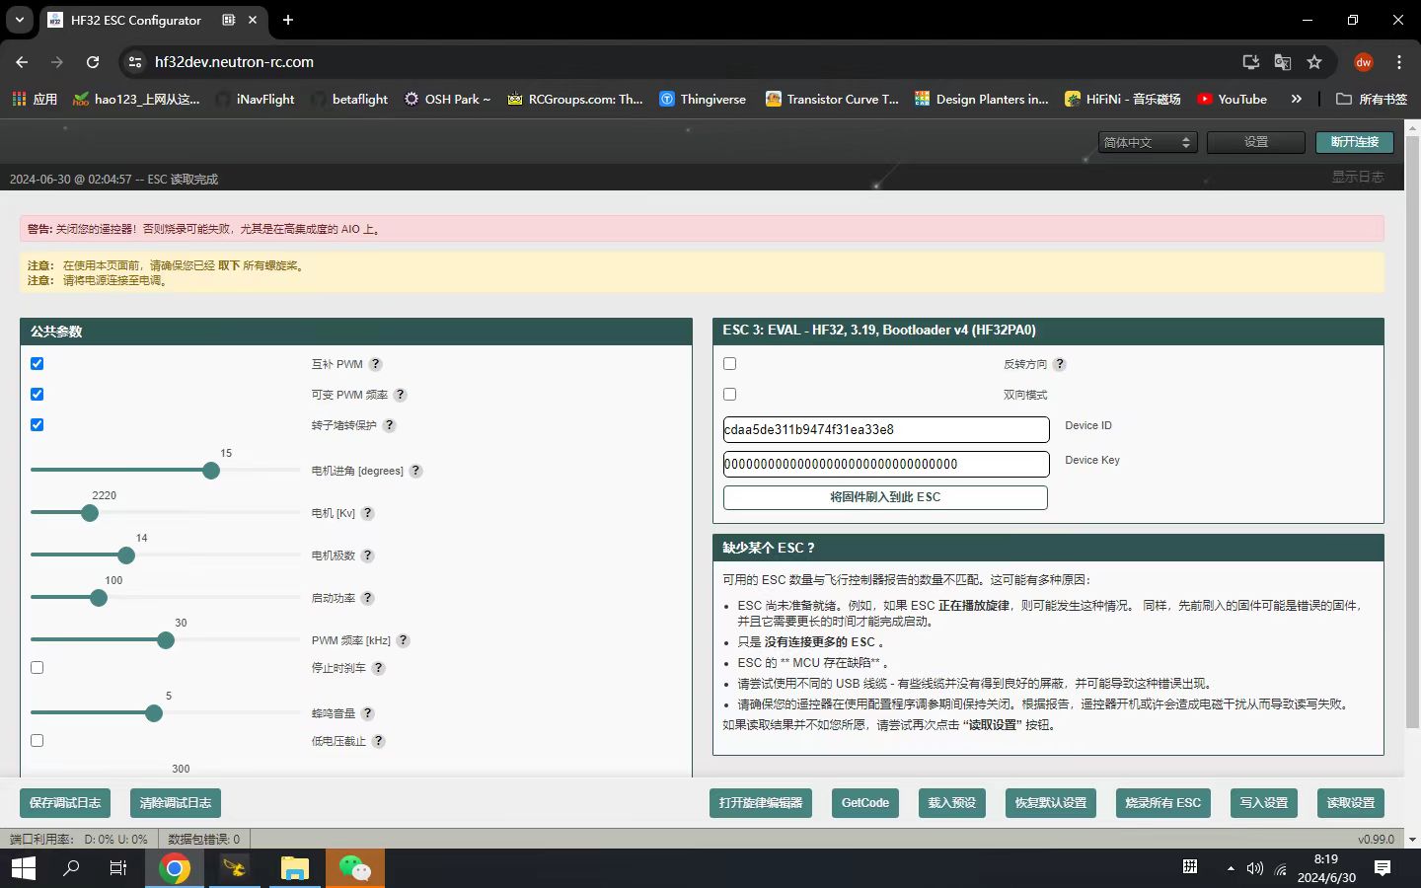Open the Chrome tab search dropdown arrow
The height and width of the screenshot is (888, 1421).
pos(20,20)
